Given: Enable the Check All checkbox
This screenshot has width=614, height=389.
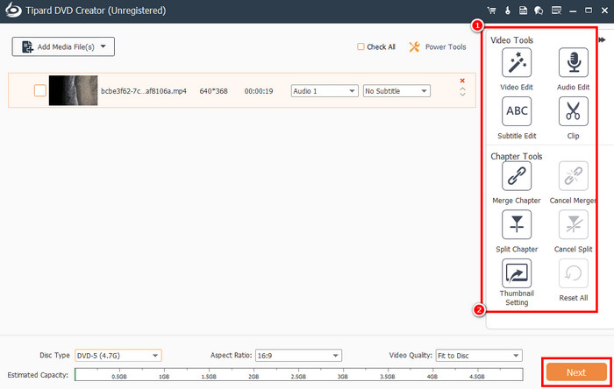Looking at the screenshot, I should [361, 47].
